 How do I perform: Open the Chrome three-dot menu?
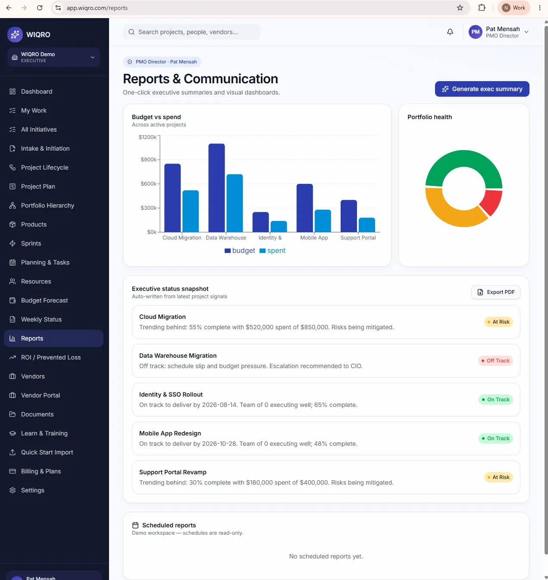pyautogui.click(x=540, y=8)
